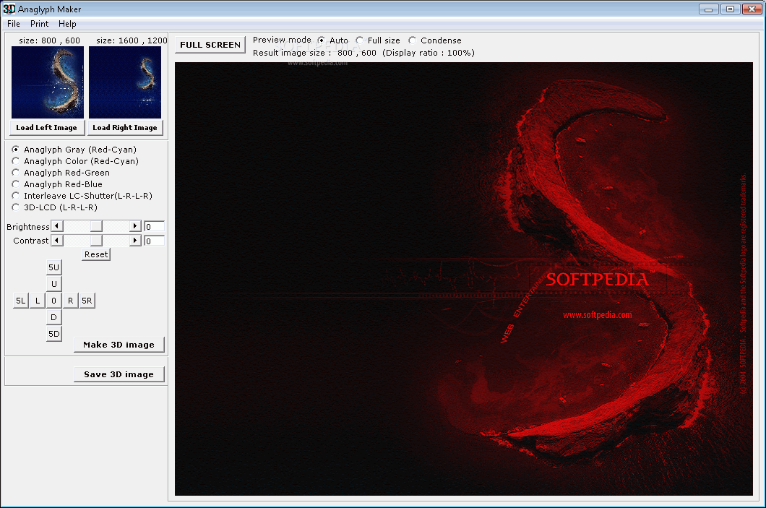Click the Load Right Image button
The image size is (766, 508).
coord(125,127)
